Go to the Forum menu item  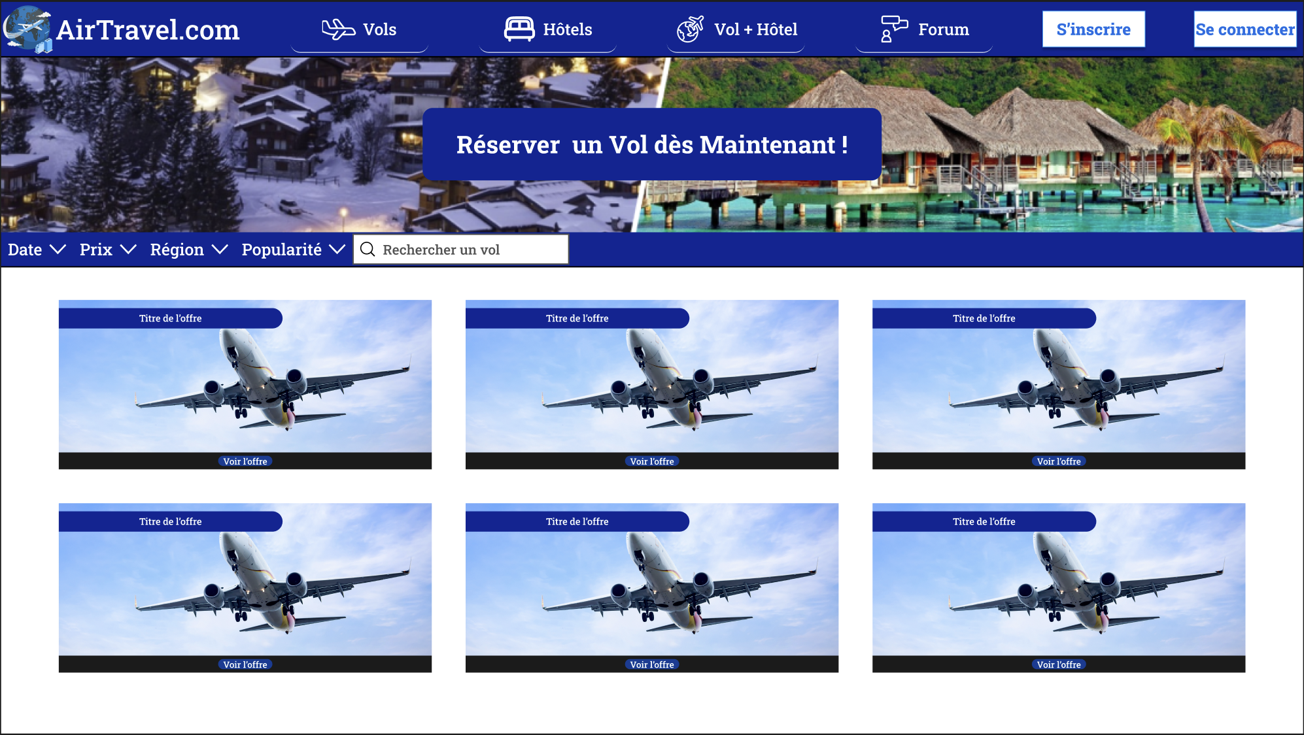[x=943, y=29]
